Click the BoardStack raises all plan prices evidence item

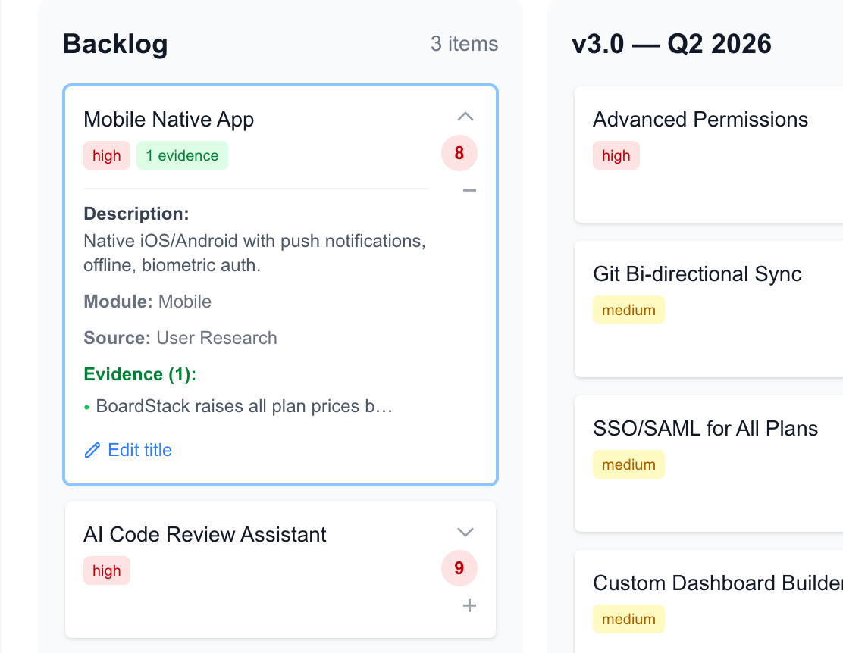point(244,406)
